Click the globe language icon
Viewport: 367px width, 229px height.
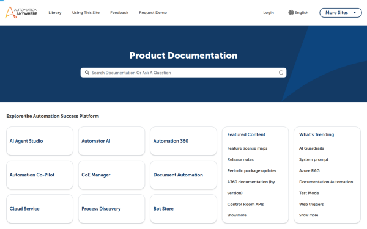point(291,13)
